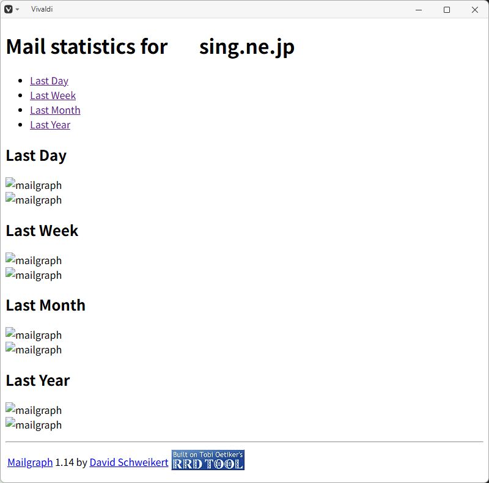489x483 pixels.
Task: Visit the Mailgraph project link
Action: click(x=30, y=462)
